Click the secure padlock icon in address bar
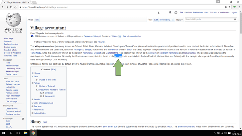This screenshot has height=136, width=242. [20, 7]
